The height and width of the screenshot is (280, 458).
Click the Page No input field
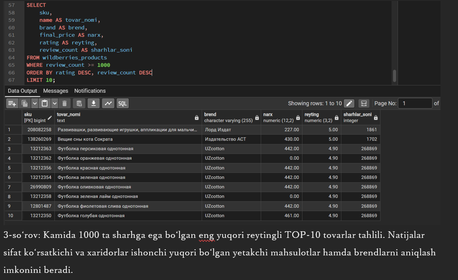point(415,103)
